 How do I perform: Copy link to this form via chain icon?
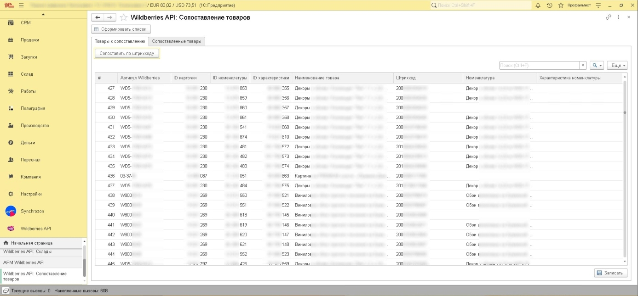(x=609, y=17)
